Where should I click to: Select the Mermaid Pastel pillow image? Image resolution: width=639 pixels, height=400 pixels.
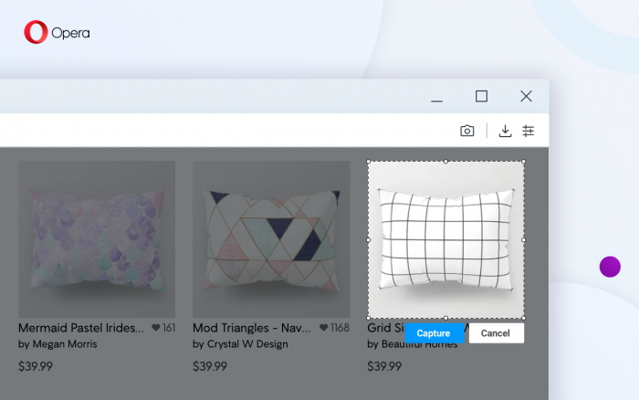(97, 239)
